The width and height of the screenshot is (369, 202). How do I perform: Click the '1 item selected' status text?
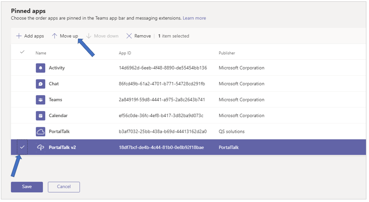(x=174, y=36)
